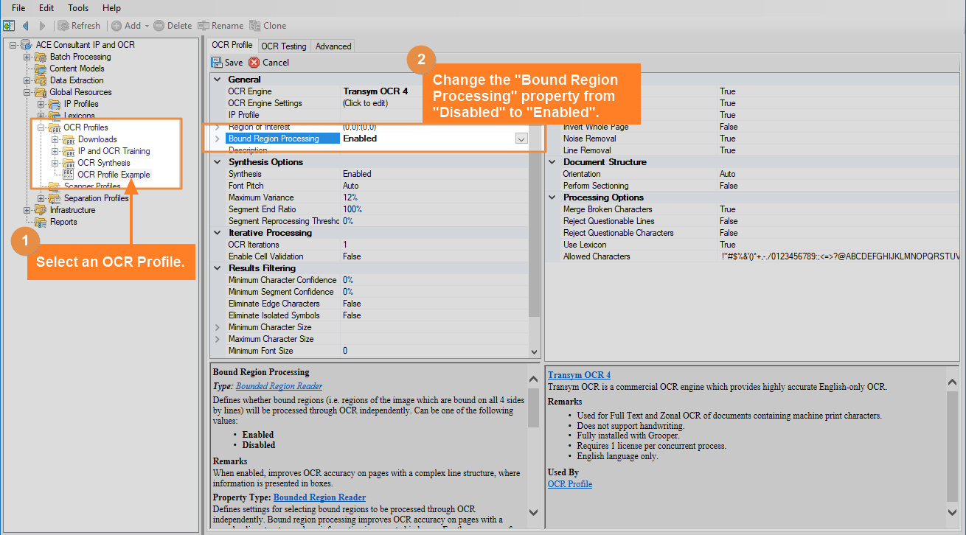Switch to the OCR Testing tab

point(284,46)
